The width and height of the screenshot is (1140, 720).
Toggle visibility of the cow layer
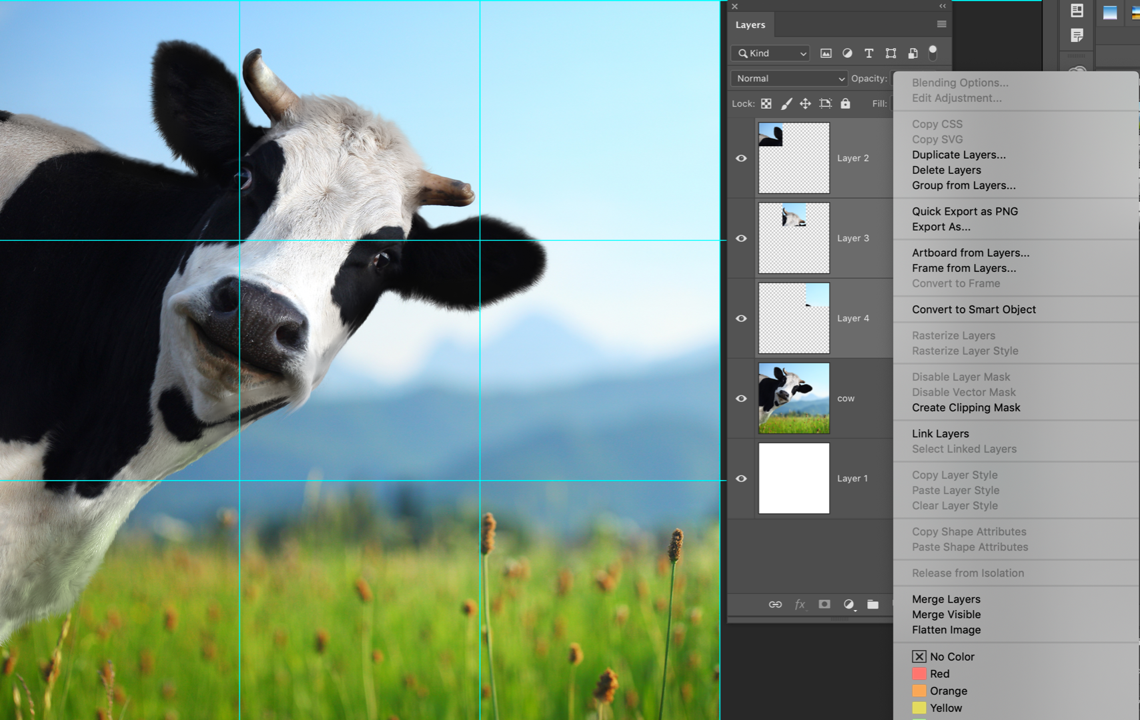point(741,398)
